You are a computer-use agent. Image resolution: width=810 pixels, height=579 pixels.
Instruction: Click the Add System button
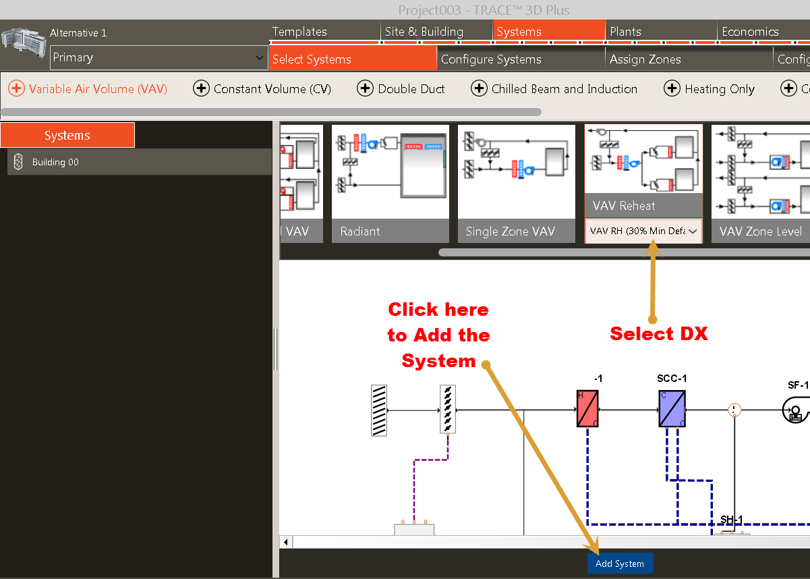tap(620, 563)
